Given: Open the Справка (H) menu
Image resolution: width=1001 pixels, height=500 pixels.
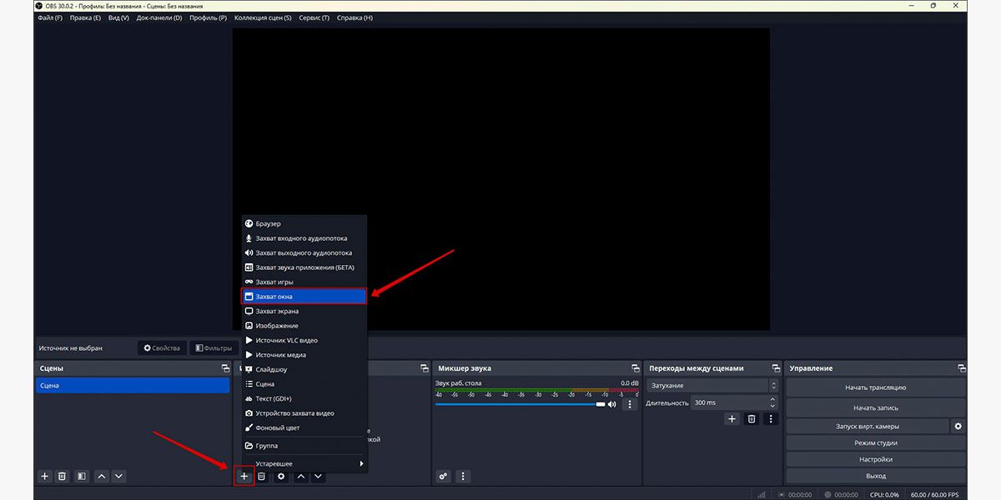Looking at the screenshot, I should click(x=355, y=17).
